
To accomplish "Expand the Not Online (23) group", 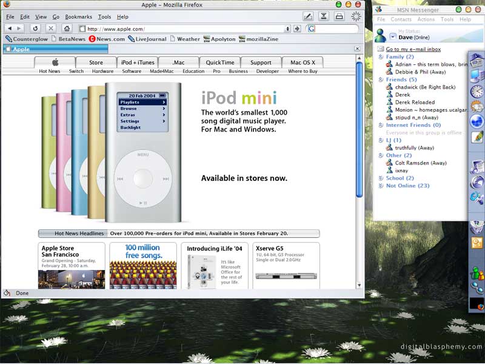I will click(x=381, y=186).
